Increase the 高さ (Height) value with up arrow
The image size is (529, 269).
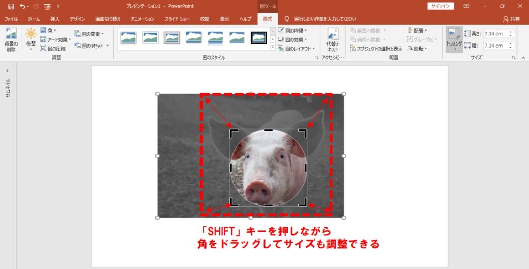click(x=511, y=31)
